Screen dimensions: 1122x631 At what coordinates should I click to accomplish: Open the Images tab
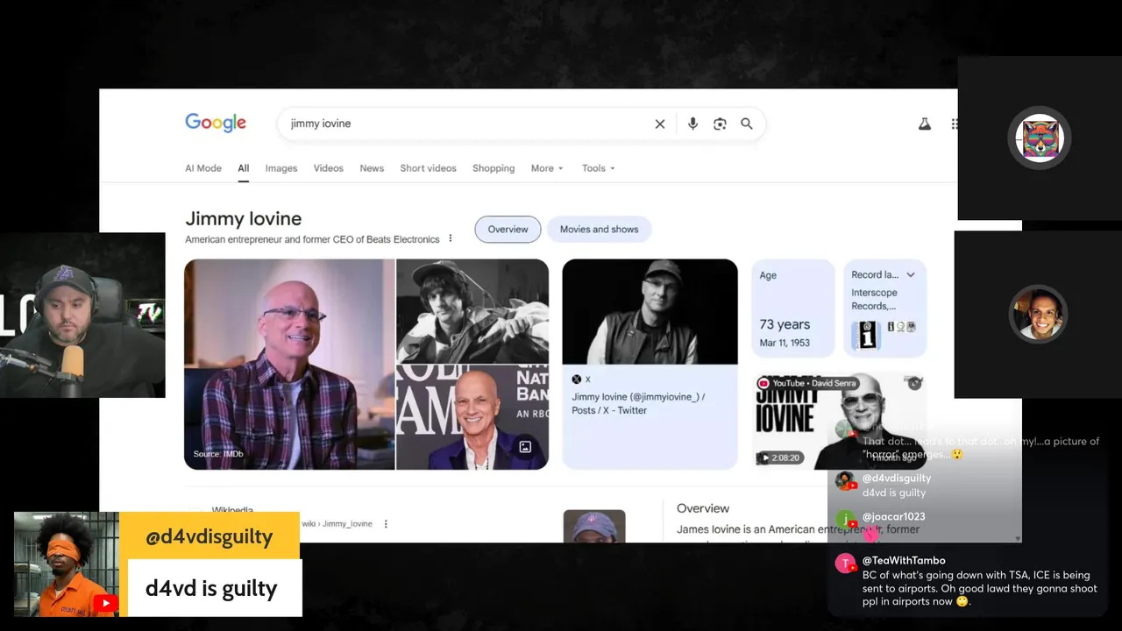click(281, 168)
